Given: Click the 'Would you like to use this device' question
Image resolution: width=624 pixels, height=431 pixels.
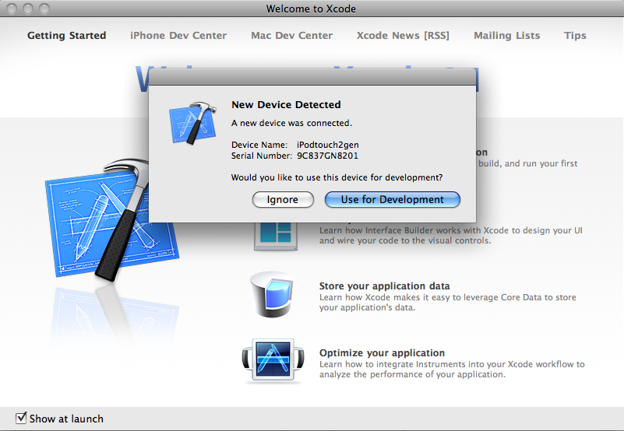Looking at the screenshot, I should (x=337, y=177).
